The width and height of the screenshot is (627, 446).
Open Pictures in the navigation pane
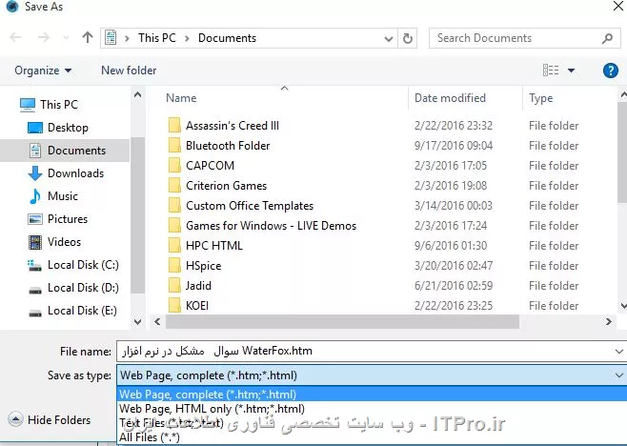click(x=57, y=219)
